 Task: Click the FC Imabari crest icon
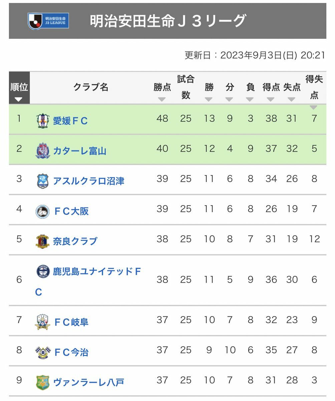(43, 352)
